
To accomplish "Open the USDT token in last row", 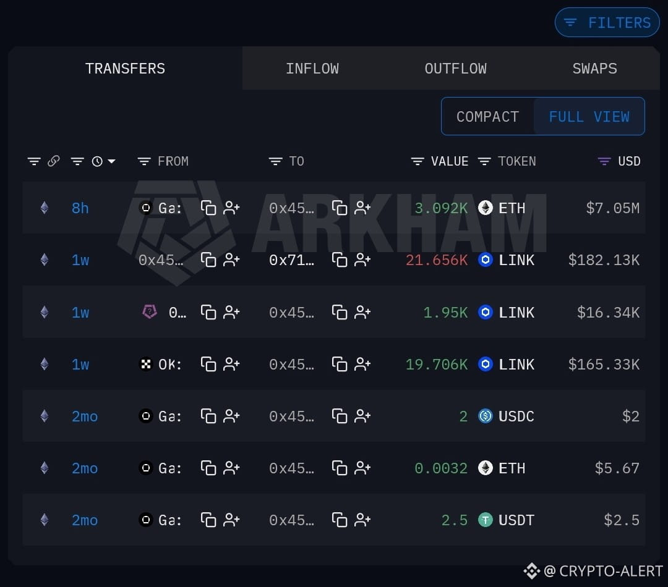I will [506, 520].
